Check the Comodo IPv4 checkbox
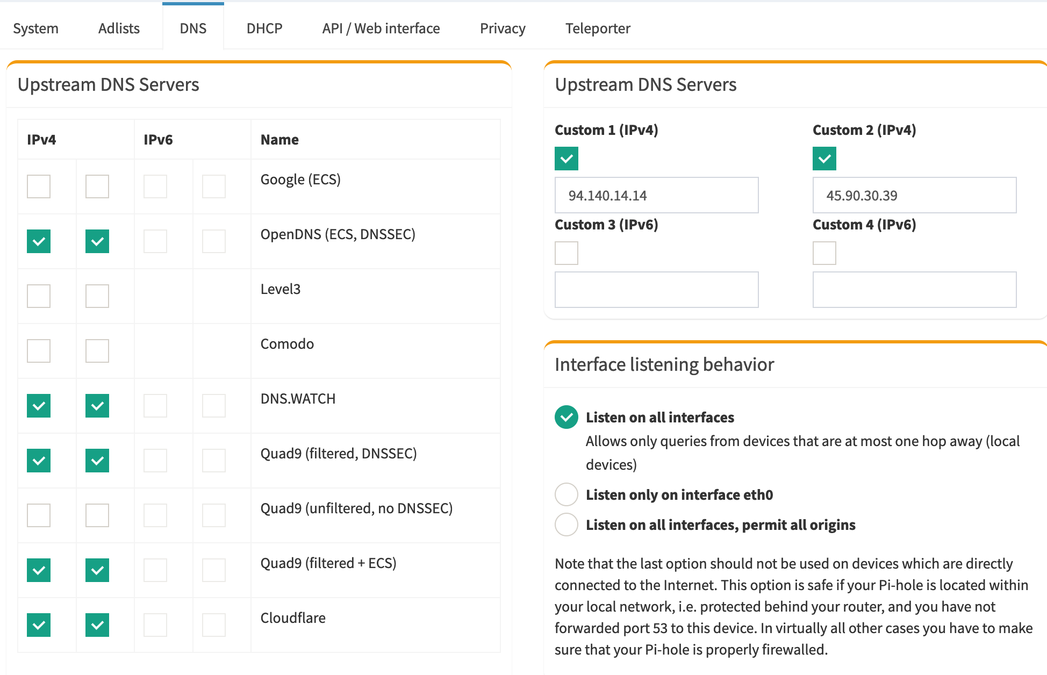 pos(38,351)
